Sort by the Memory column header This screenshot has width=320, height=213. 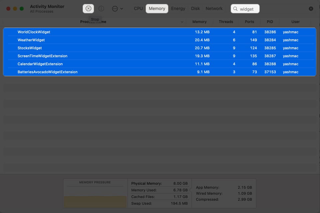[199, 22]
